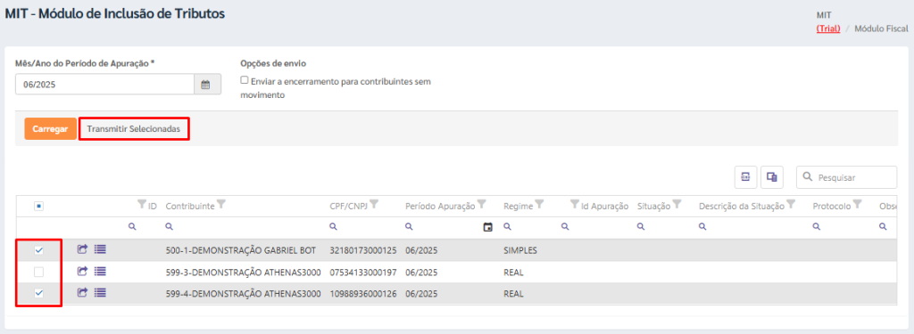Viewport: 914px width, 334px height.
Task: Click the Contribuinte filter search field
Action: (243, 227)
